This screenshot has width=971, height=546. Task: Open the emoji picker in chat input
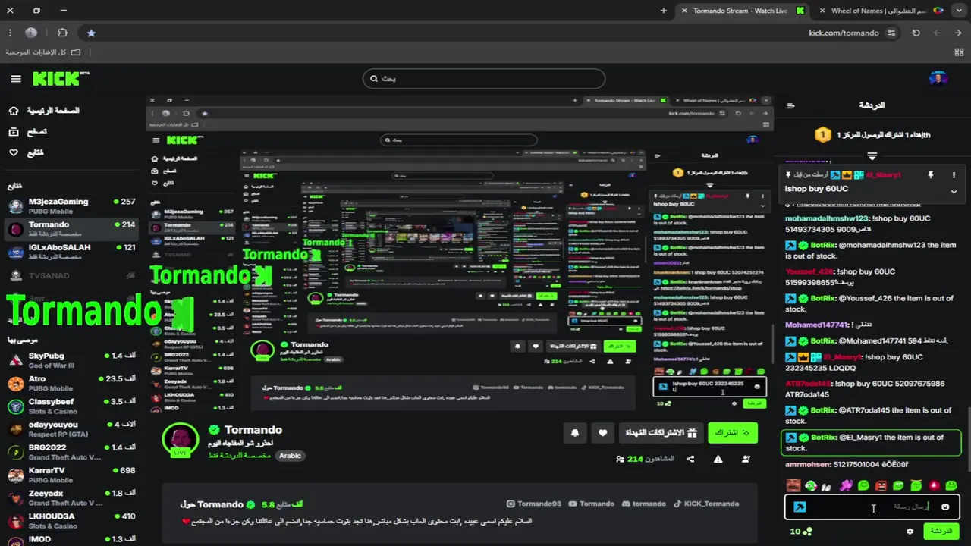point(945,507)
